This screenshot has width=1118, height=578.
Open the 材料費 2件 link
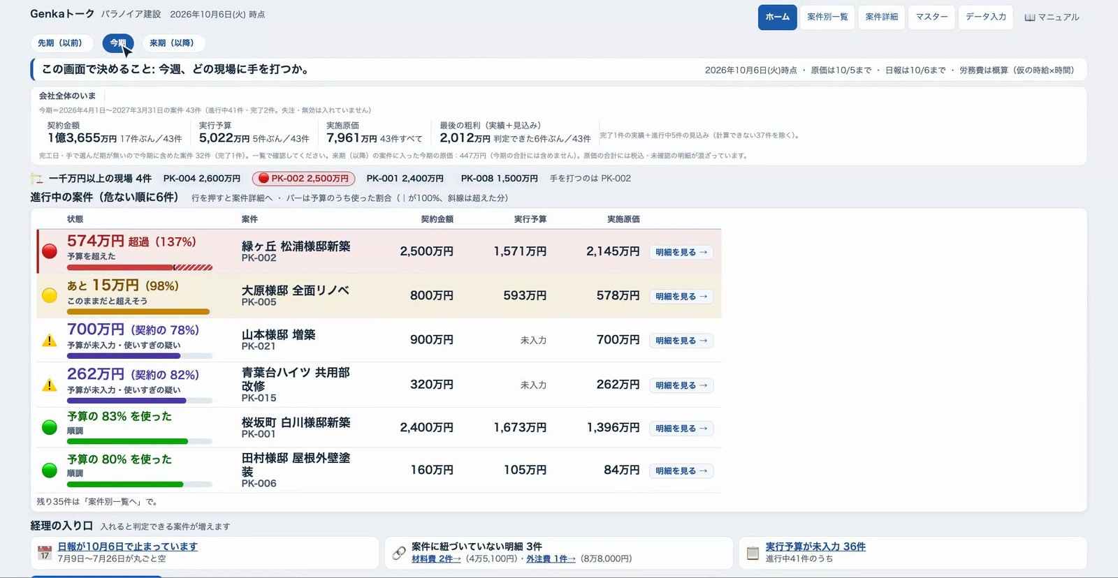tap(436, 559)
